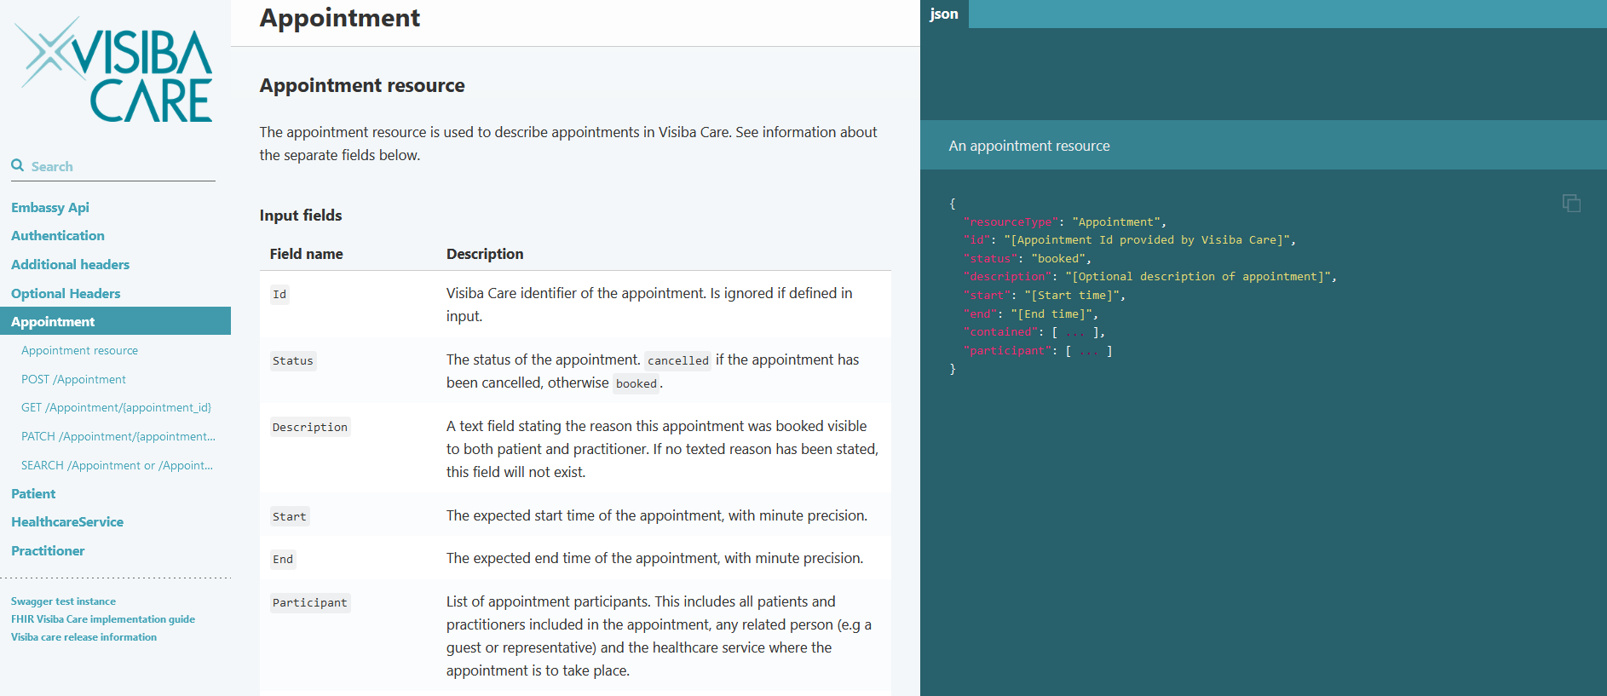
Task: Open GET /Appointment/{appointment_id} endpoint
Action: point(117,407)
